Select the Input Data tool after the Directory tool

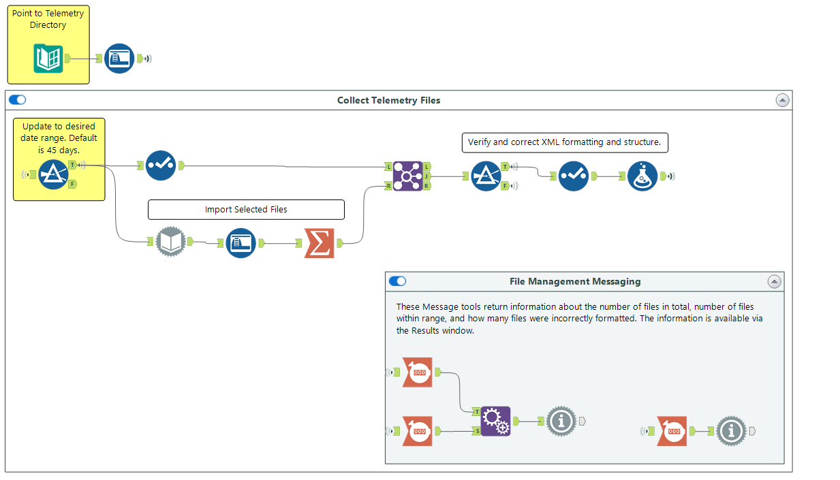pos(119,59)
